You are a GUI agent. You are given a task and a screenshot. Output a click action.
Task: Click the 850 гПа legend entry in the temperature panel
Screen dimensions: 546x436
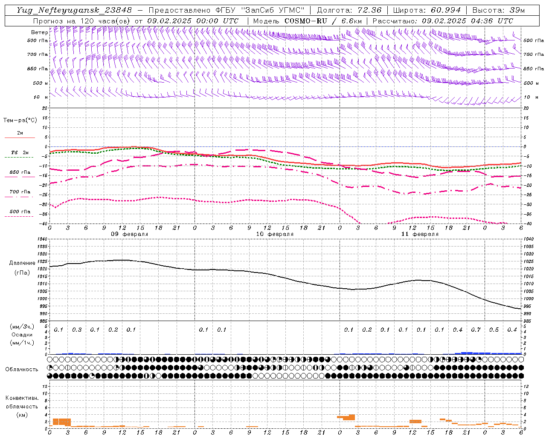(x=20, y=172)
